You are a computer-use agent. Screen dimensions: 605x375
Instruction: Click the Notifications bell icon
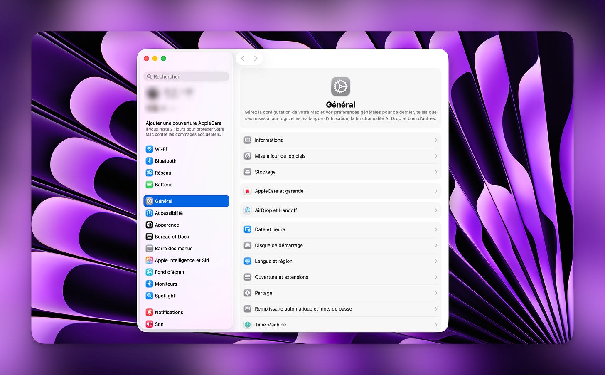(x=150, y=312)
